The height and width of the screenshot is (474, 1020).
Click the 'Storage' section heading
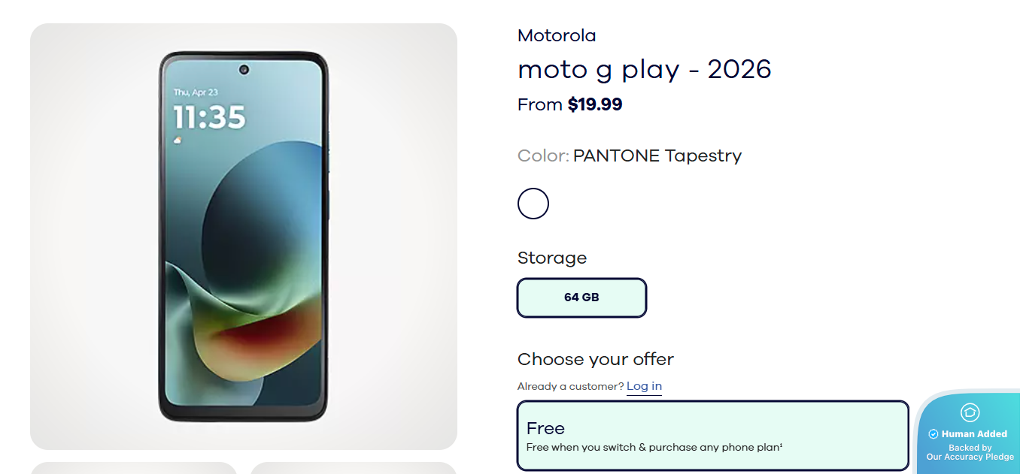552,258
